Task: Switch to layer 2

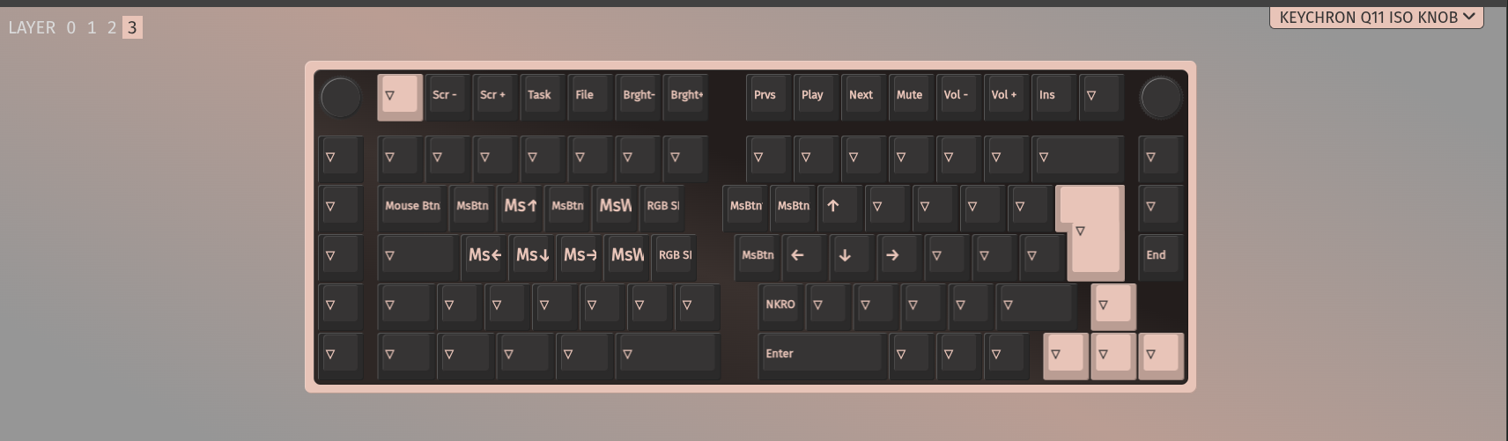Action: click(x=112, y=28)
